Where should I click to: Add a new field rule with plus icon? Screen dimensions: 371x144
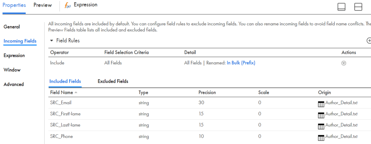click(369, 40)
